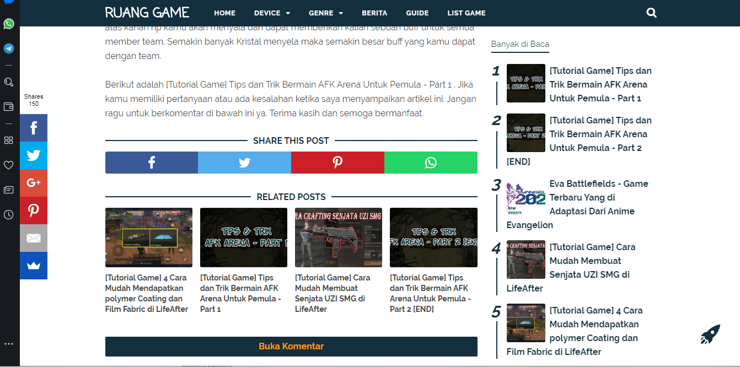The height and width of the screenshot is (367, 740).
Task: Click Twitter in Share This Post bar
Action: point(244,163)
